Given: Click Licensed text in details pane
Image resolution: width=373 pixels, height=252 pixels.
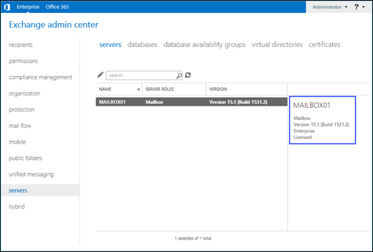Looking at the screenshot, I should tap(302, 138).
